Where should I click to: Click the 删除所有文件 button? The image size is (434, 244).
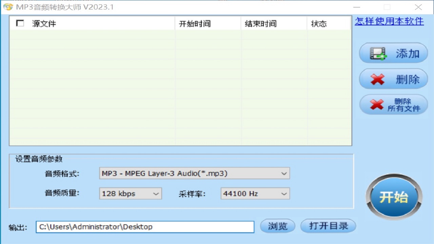coord(393,104)
